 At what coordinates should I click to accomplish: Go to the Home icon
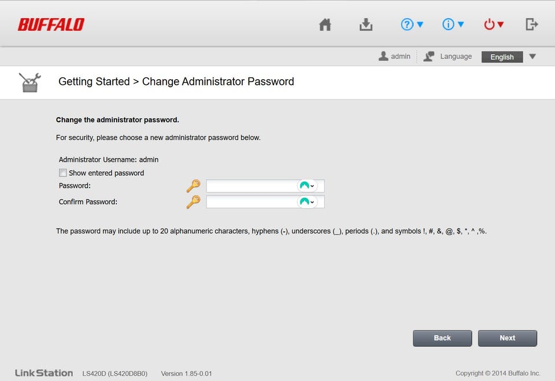[x=325, y=24]
